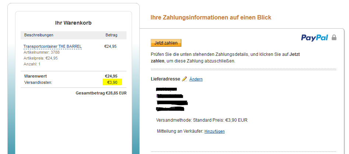
Task: Click the Zahlungsinformationen auf einen Blick heading
Action: pyautogui.click(x=211, y=17)
